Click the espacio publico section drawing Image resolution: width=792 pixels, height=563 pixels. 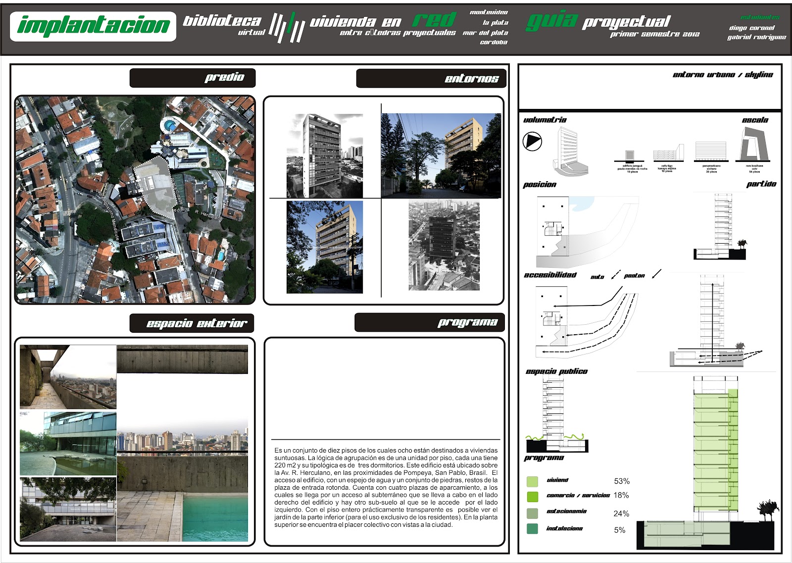(x=557, y=415)
